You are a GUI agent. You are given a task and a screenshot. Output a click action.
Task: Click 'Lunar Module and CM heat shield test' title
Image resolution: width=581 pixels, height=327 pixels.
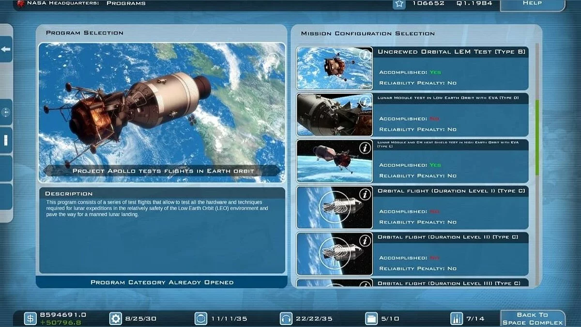point(448,144)
